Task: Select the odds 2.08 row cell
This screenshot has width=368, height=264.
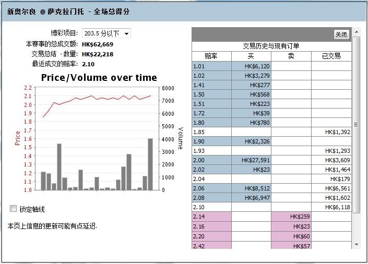Action: coord(211,198)
